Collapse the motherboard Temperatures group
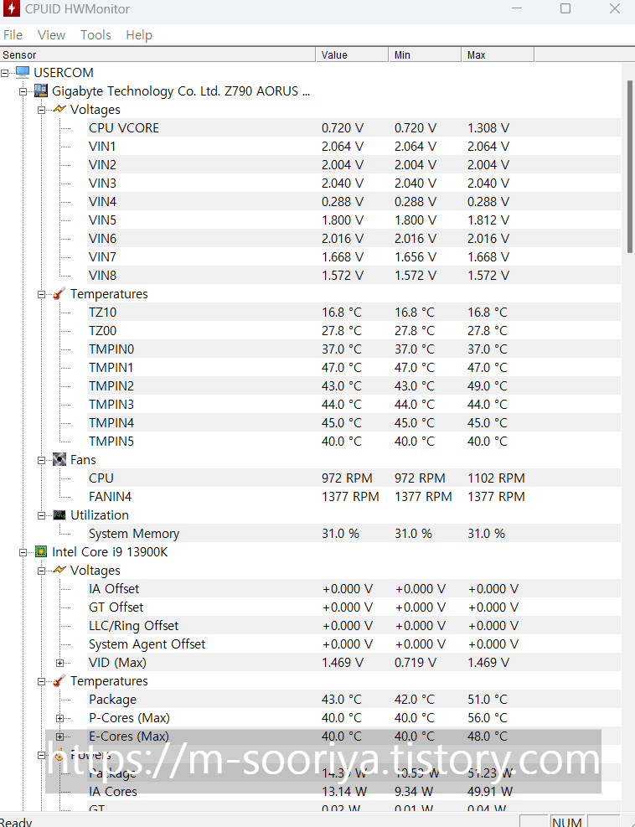This screenshot has width=635, height=827. [42, 294]
